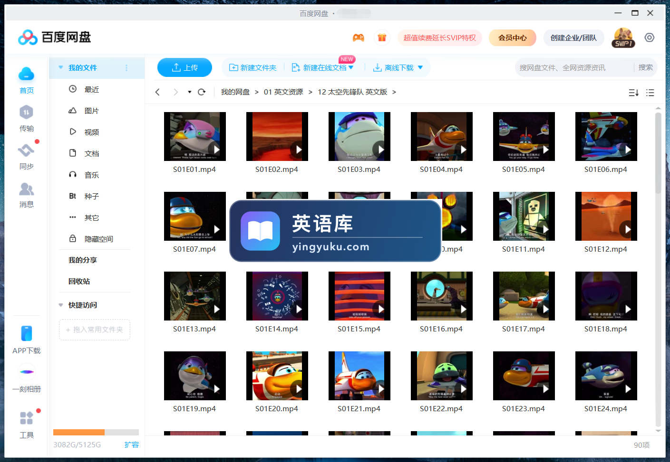Expand the breadcrumb arrow after 01 英文资源

point(311,92)
